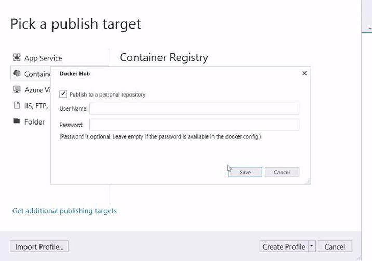The width and height of the screenshot is (372, 261).
Task: Cancel the Pick a publish target window
Action: (335, 246)
